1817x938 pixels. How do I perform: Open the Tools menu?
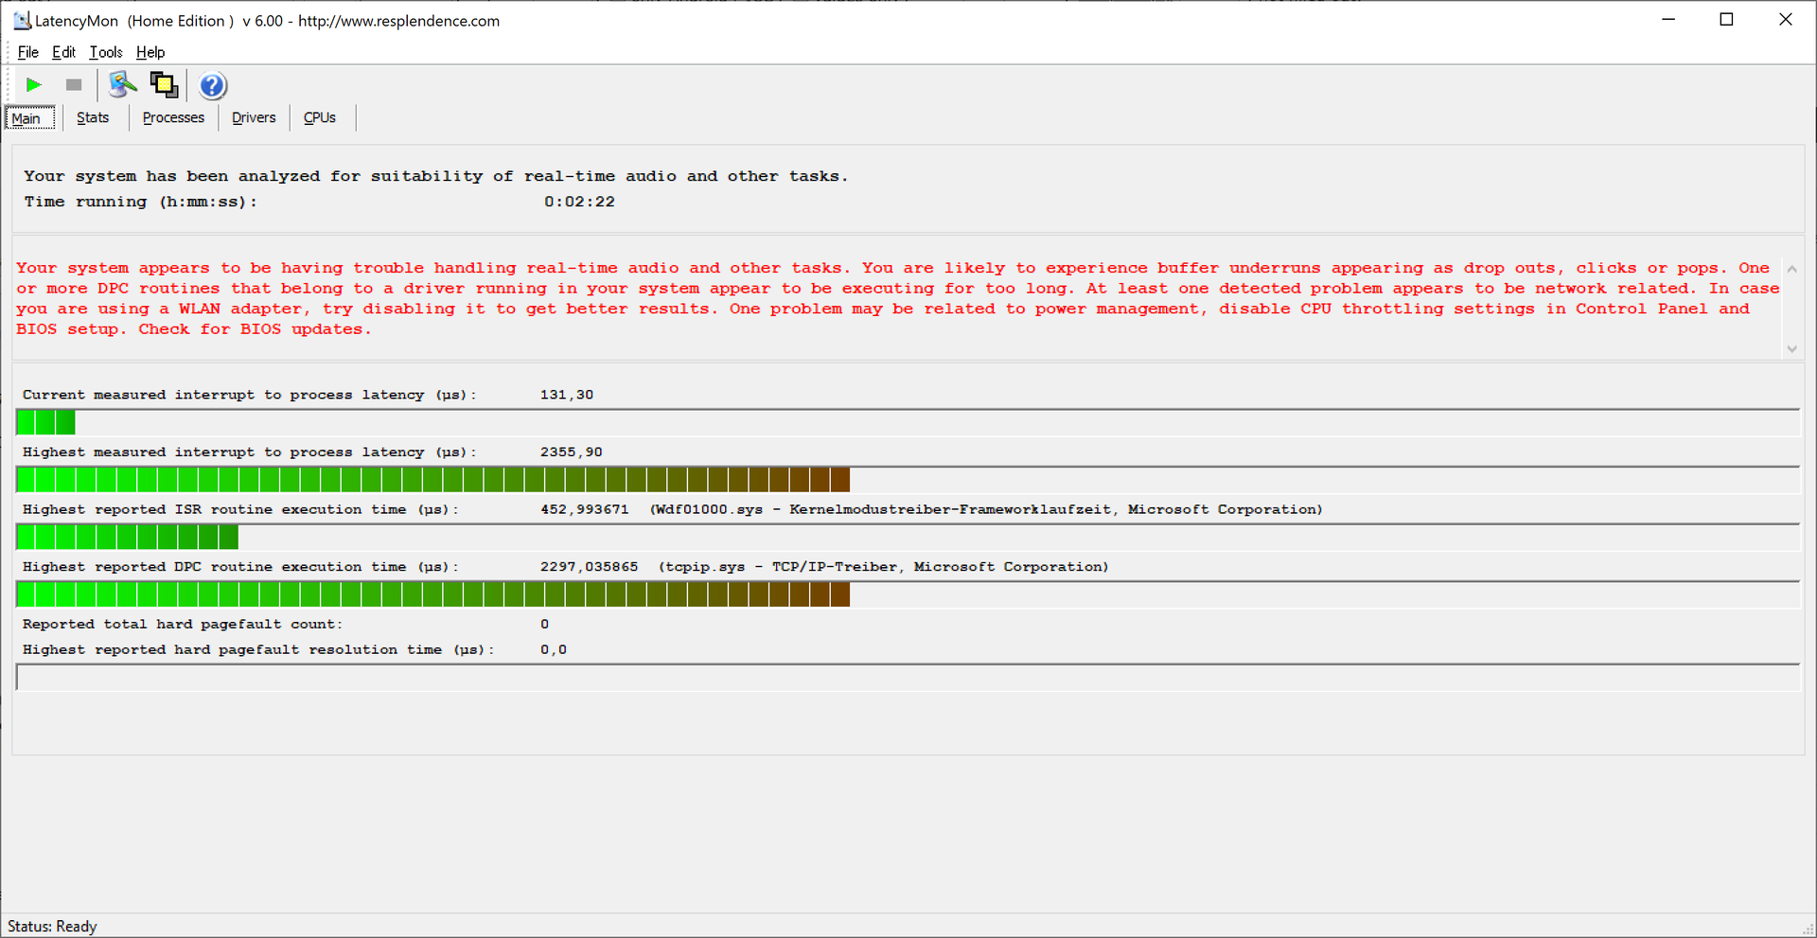click(x=106, y=52)
